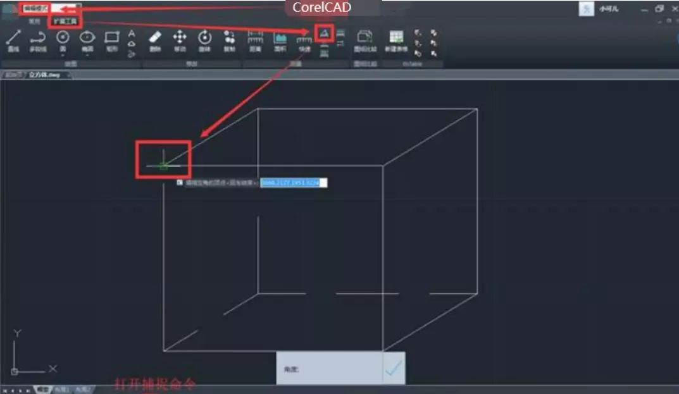Screen dimensions: 679x394
Task: Jump to first layout tab arrow
Action: [x=4, y=391]
